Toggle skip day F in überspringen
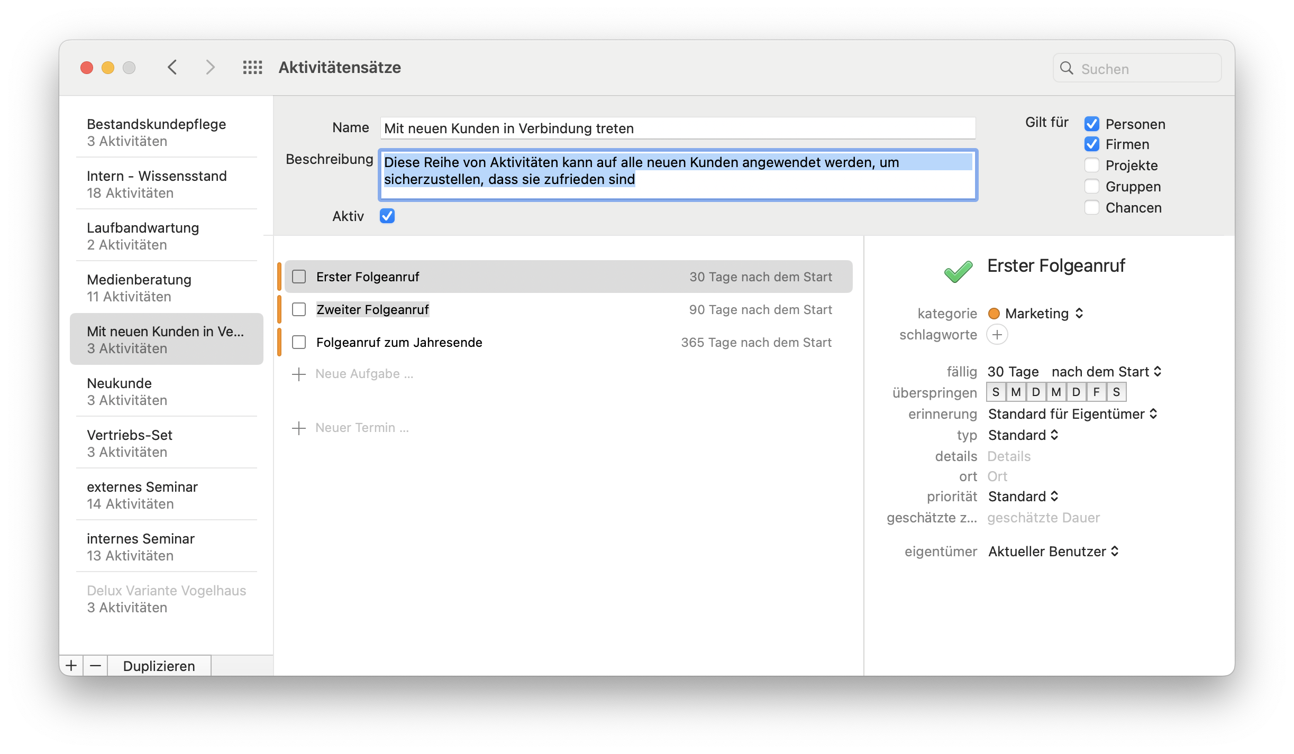Image resolution: width=1294 pixels, height=754 pixels. click(1096, 392)
